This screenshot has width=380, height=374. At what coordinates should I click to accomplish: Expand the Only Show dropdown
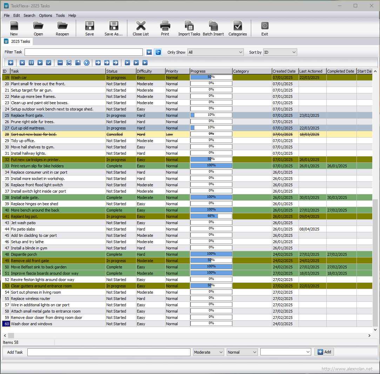tap(215, 52)
